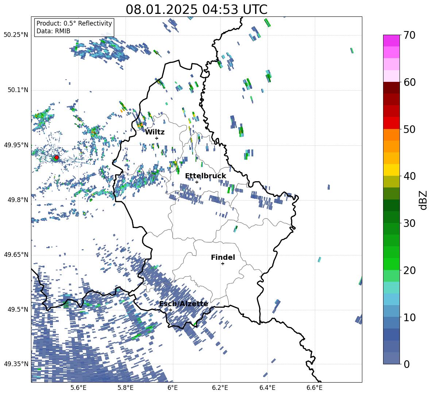
Task: Click the 5.6°E longitude label
Action: (x=78, y=388)
